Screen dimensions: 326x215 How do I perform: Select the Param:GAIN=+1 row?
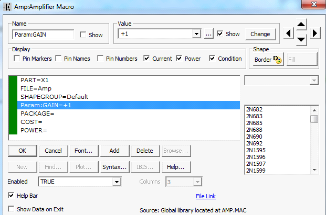click(129, 105)
